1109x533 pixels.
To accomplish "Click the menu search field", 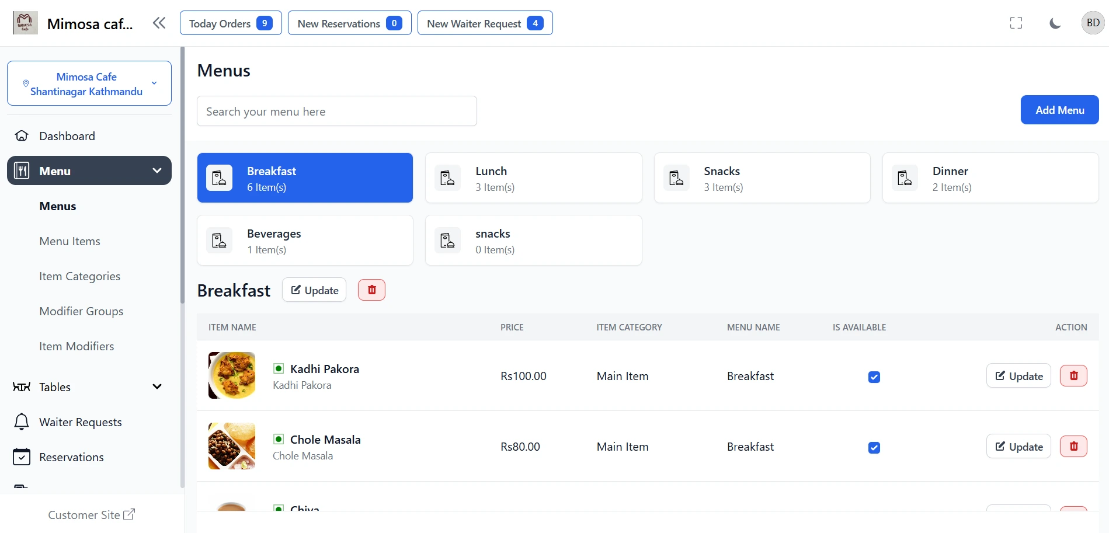I will tap(336, 112).
